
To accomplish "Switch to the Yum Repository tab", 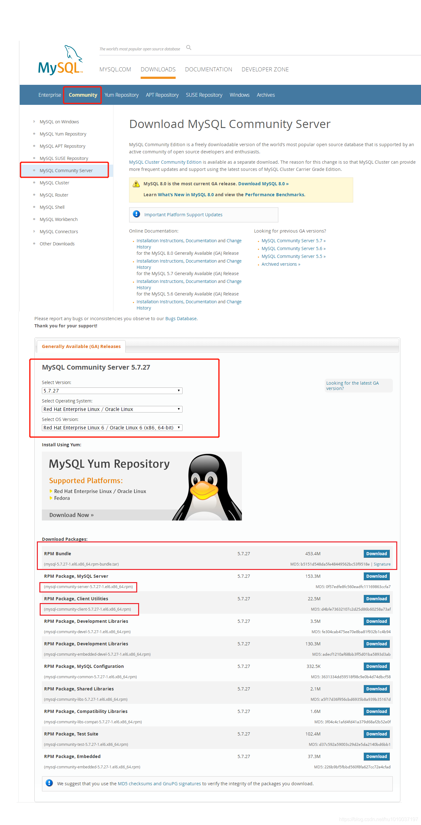I will click(x=122, y=95).
